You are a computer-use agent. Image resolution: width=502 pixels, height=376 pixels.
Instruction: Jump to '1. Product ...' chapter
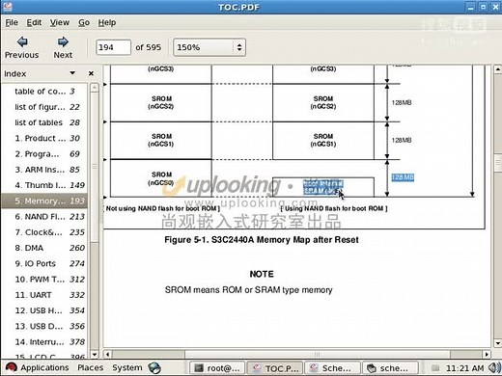44,138
